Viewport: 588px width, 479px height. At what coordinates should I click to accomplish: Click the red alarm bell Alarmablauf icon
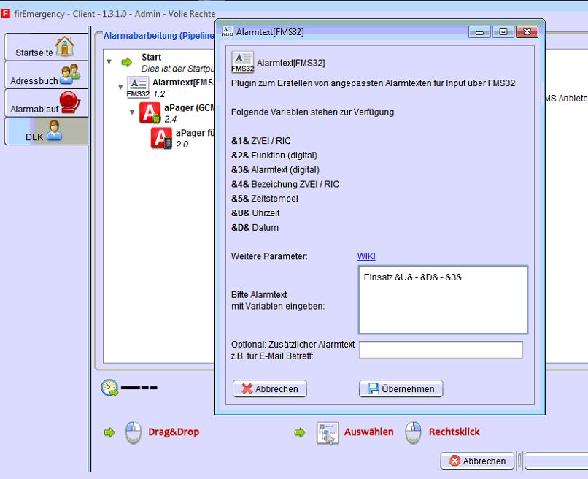69,104
